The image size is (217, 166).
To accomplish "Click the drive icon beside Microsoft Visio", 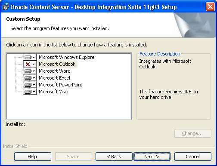I will click(28, 92).
